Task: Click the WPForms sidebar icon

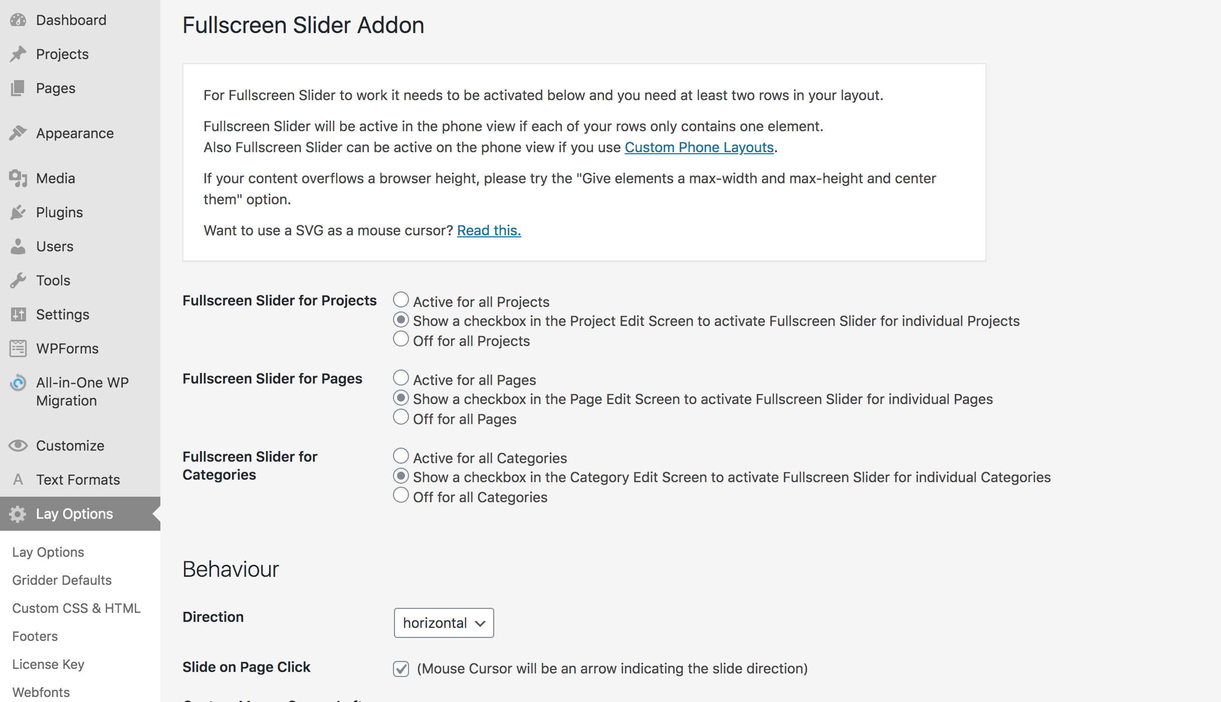Action: (x=18, y=348)
